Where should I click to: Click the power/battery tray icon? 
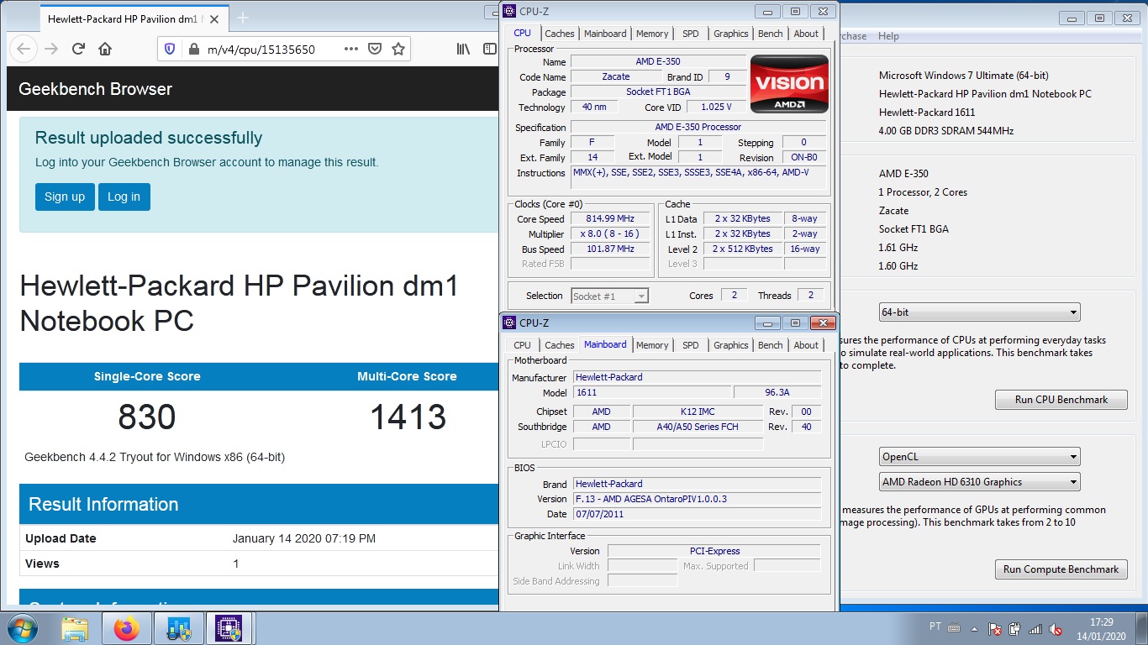point(1015,628)
